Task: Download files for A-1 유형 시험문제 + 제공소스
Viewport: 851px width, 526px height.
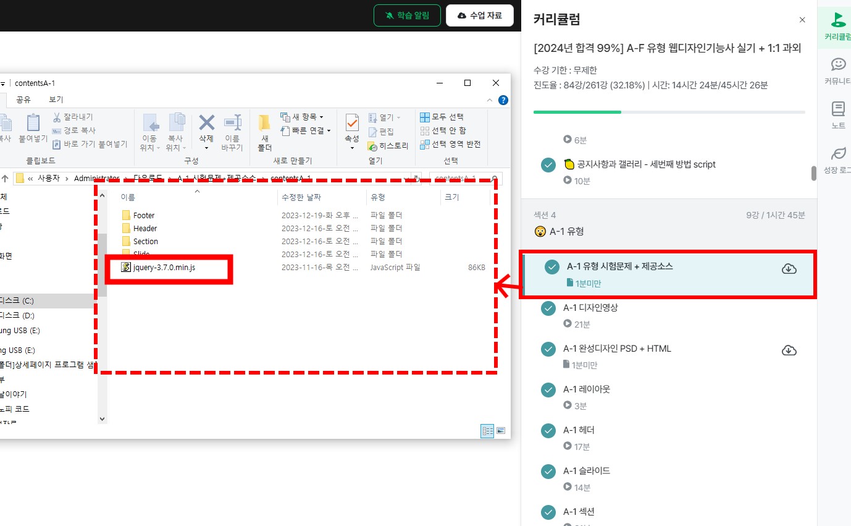Action: click(789, 268)
